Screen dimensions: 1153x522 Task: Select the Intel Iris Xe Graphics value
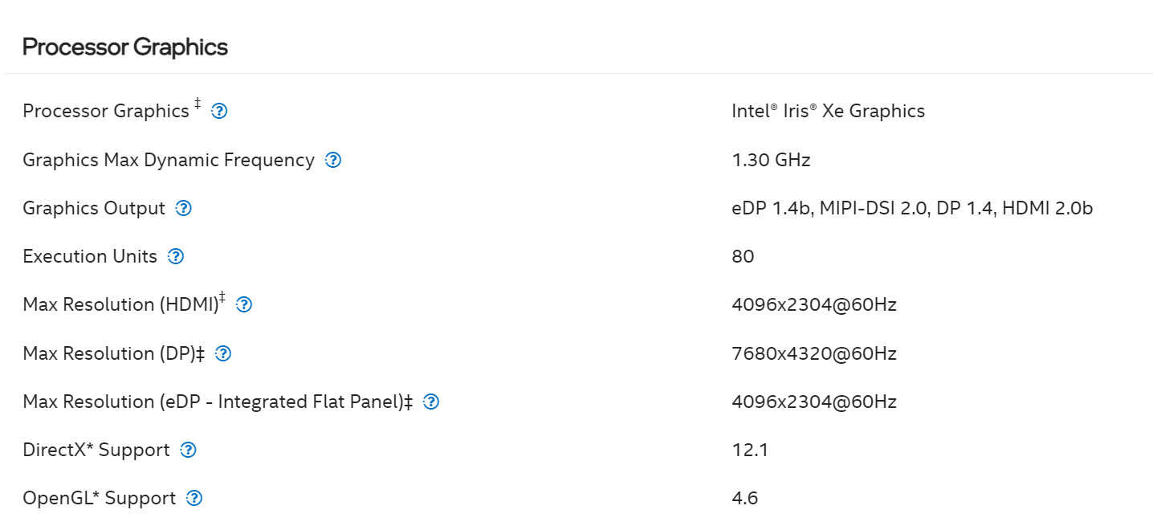coord(828,111)
